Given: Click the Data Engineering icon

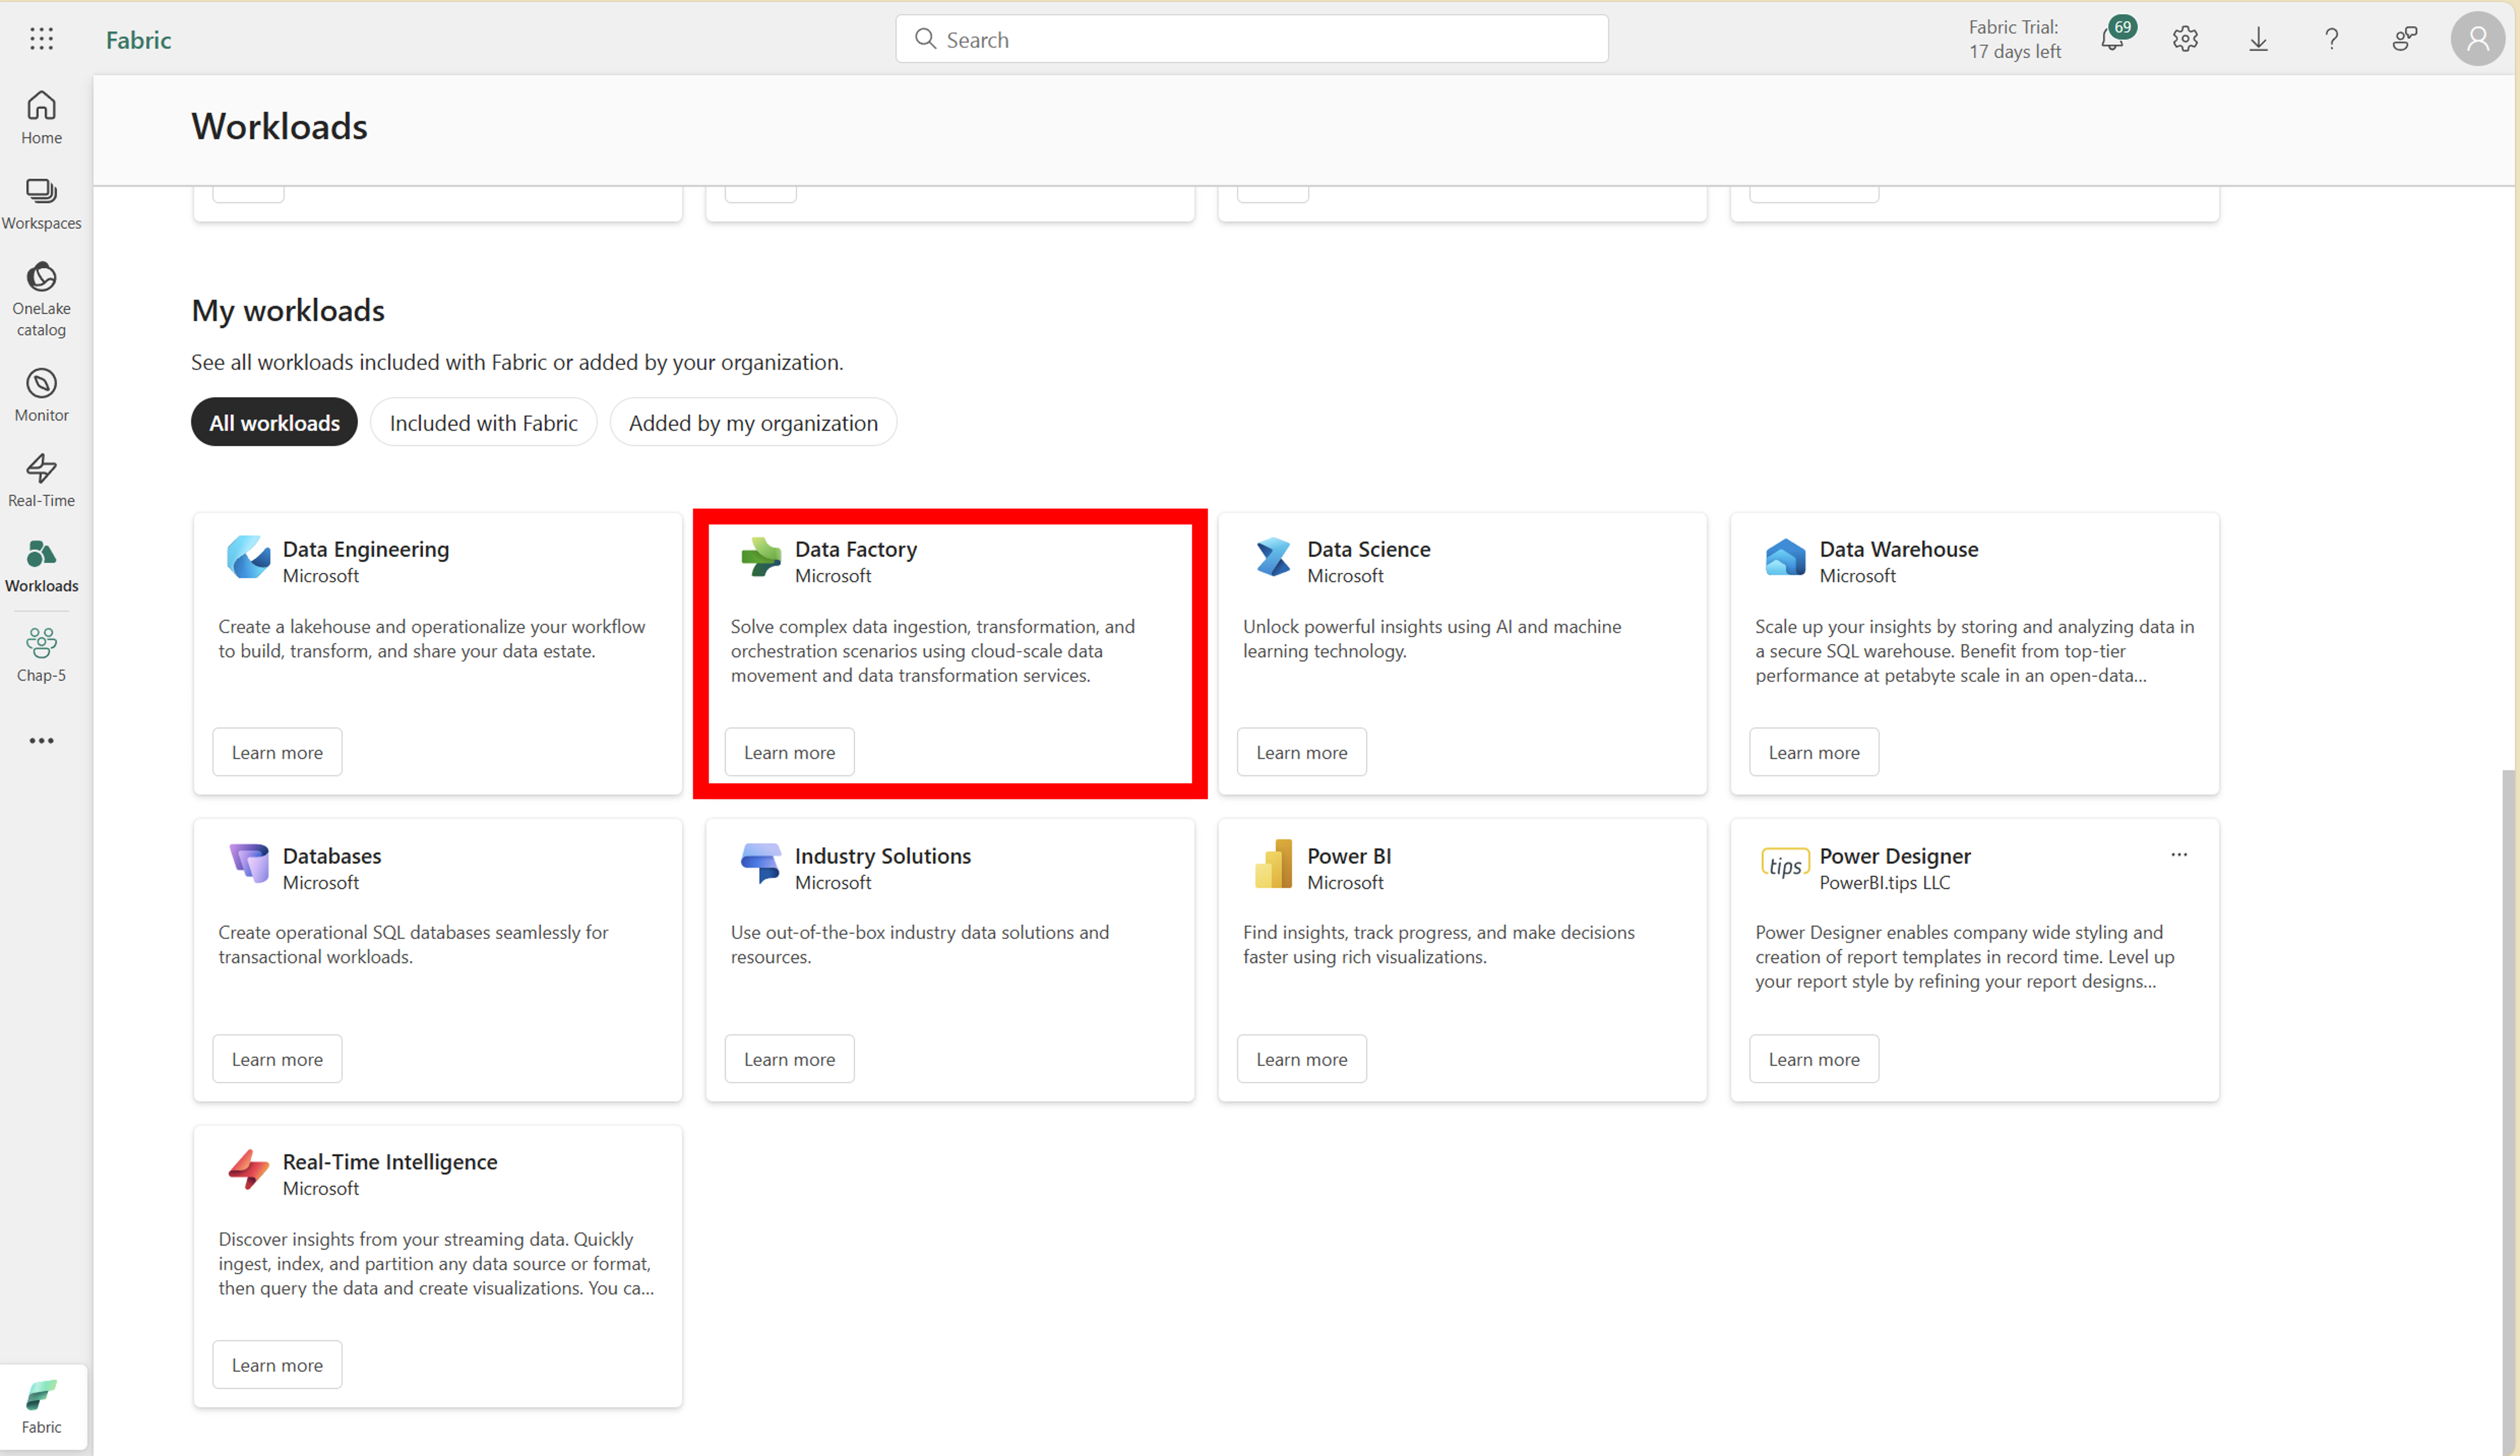Looking at the screenshot, I should coord(248,557).
